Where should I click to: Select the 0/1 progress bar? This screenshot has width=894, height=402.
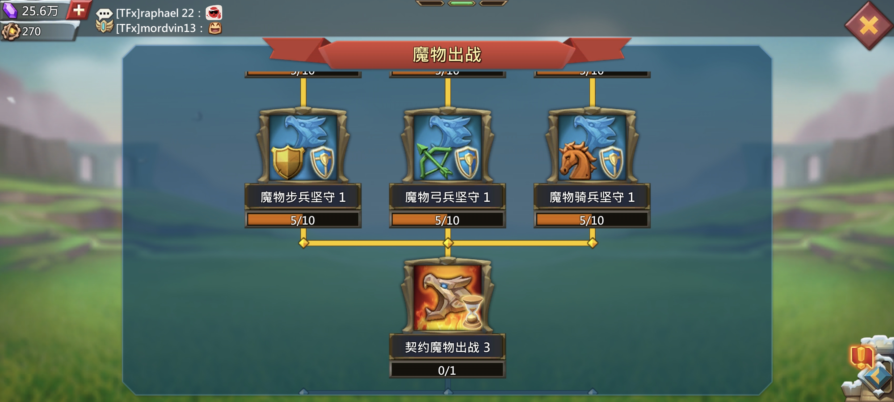click(447, 370)
